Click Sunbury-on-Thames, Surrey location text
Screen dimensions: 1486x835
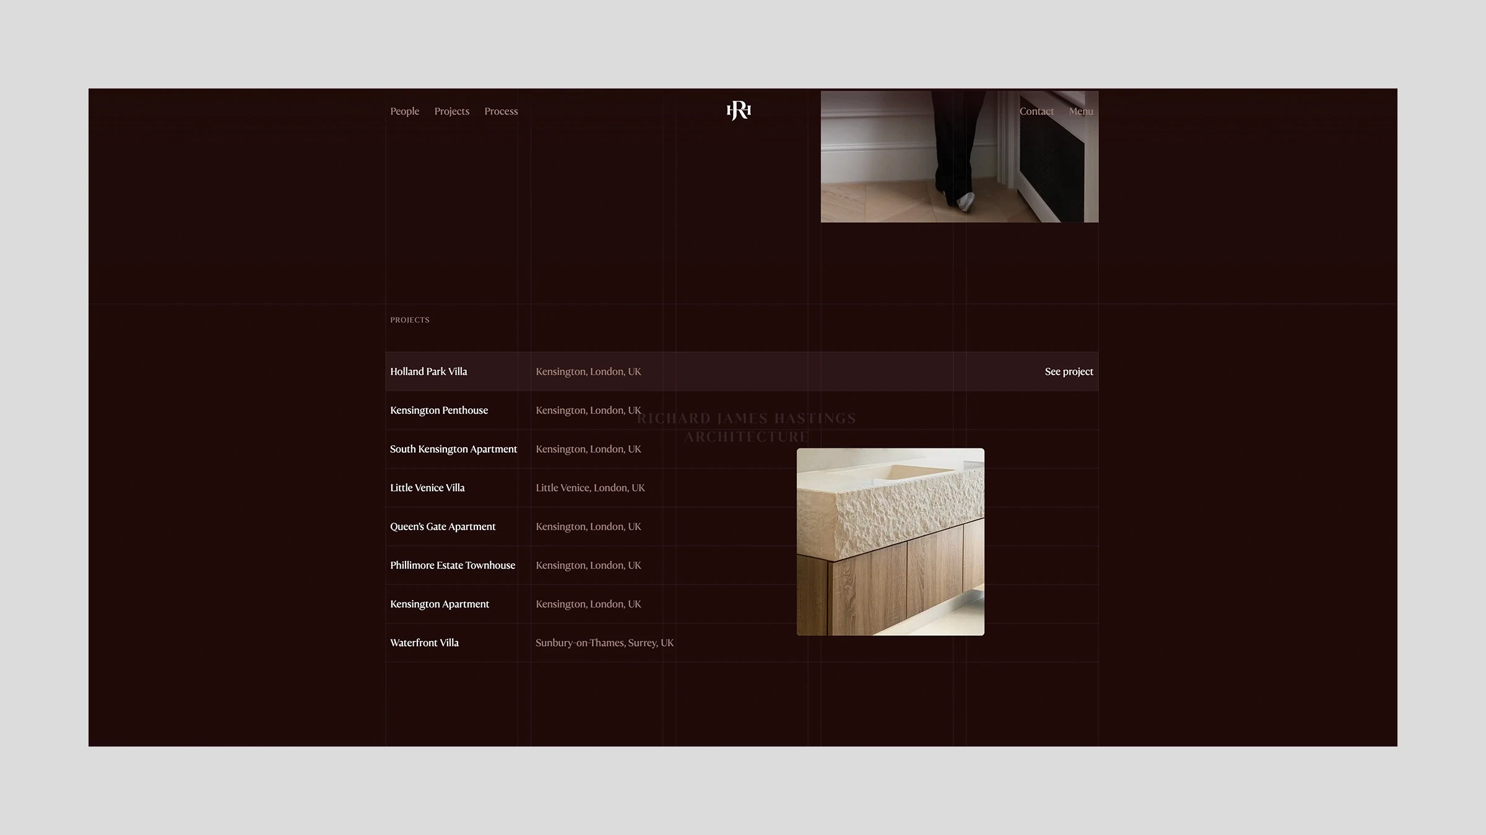tap(604, 643)
